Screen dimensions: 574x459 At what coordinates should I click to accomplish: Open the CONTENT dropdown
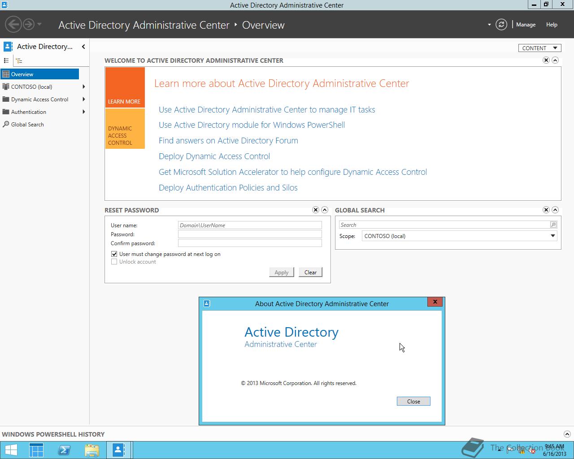point(540,48)
